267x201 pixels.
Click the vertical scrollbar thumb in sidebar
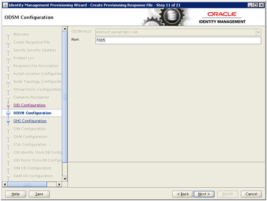click(x=65, y=97)
